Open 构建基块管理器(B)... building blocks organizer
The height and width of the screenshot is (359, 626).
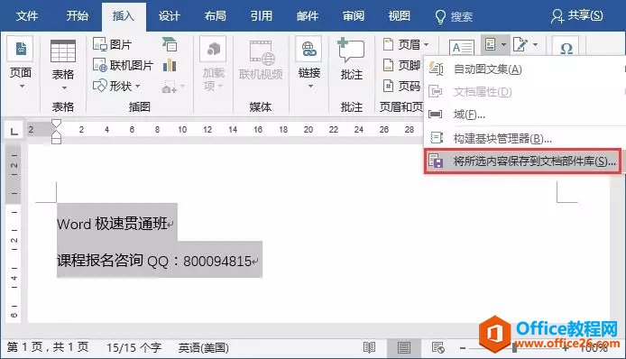point(524,139)
